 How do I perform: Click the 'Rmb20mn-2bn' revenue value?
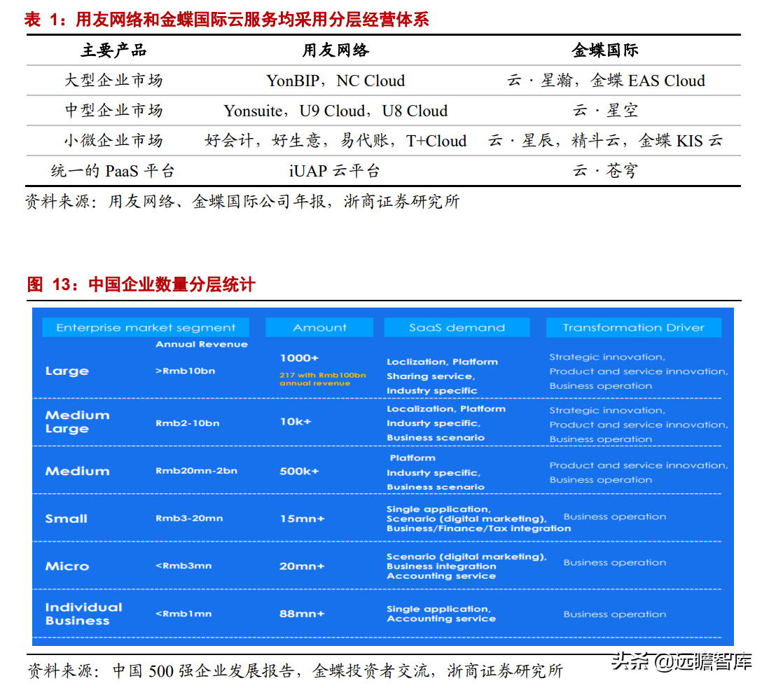[x=196, y=471]
